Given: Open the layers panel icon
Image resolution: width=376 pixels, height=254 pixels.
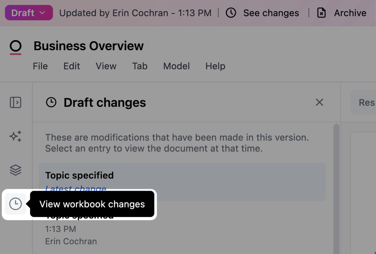Looking at the screenshot, I should 15,170.
